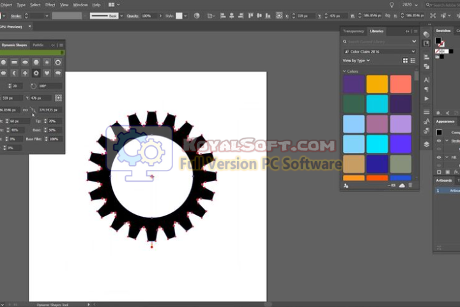Open the Paragraph panel from dock
Viewport: 460px width, 307px height.
427,89
